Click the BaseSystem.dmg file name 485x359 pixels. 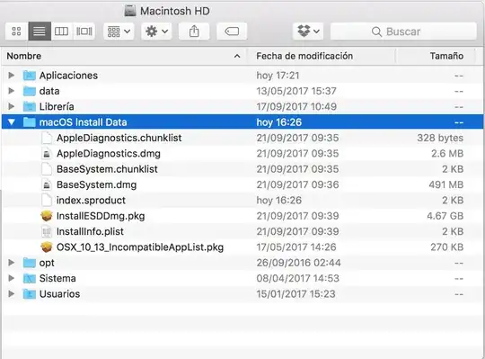96,185
